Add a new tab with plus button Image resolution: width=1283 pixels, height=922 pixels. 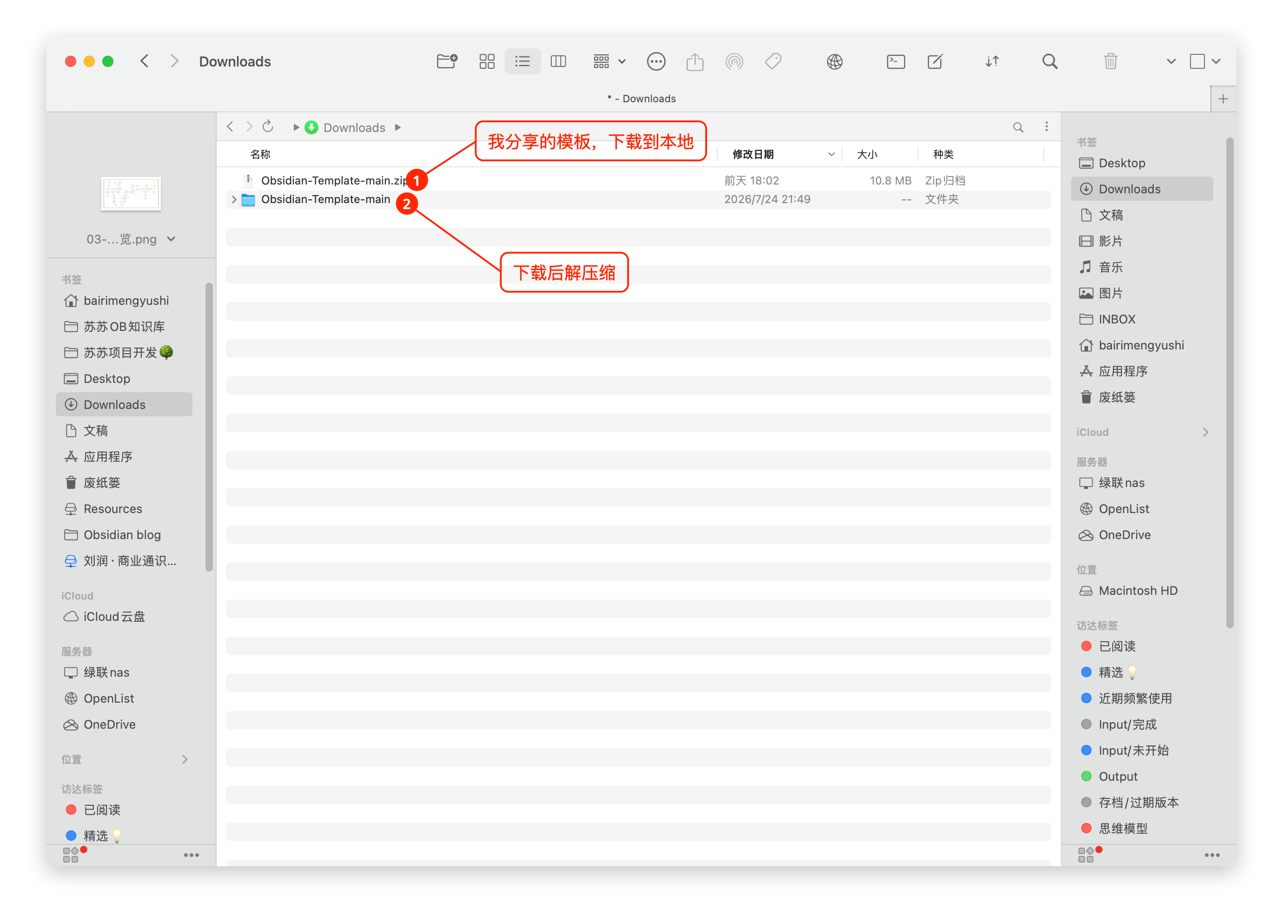(x=1223, y=99)
